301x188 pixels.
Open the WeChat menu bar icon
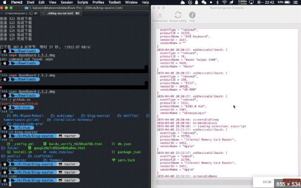point(204,2)
